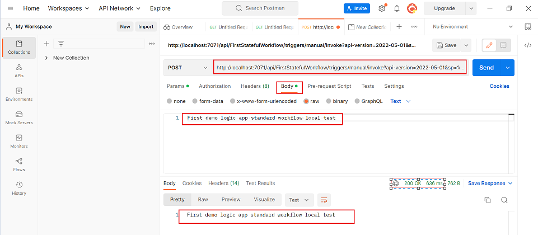Click the Import button
This screenshot has height=235, width=538.
click(146, 27)
